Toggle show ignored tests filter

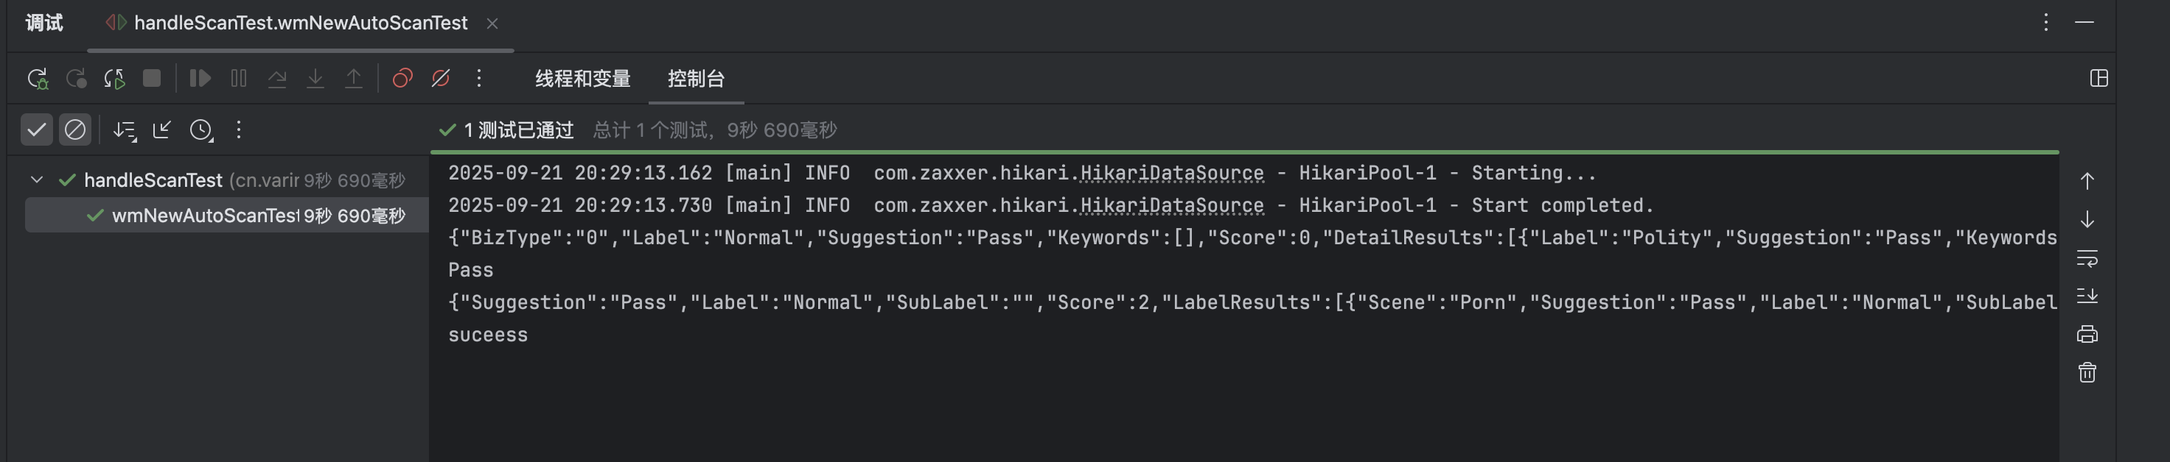click(x=75, y=130)
